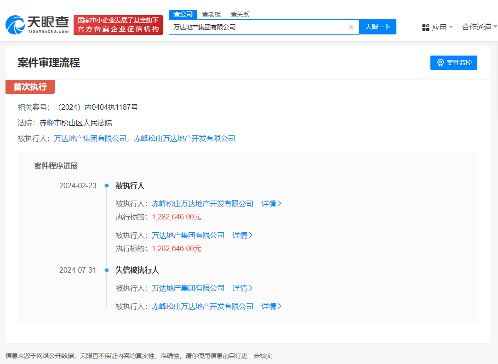This screenshot has height=364, width=498.
Task: Switch to the 查关系 tab
Action: 240,14
